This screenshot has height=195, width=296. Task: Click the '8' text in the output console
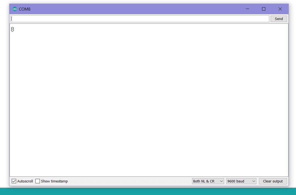(12, 29)
